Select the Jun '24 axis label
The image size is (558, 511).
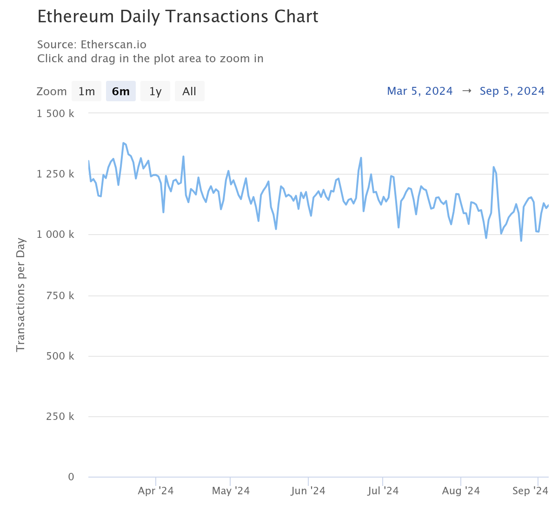[x=308, y=491]
